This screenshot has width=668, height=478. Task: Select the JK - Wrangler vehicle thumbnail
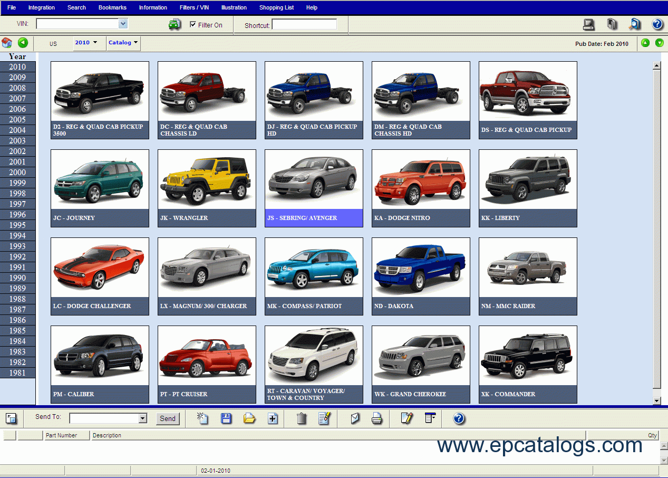[x=207, y=188]
